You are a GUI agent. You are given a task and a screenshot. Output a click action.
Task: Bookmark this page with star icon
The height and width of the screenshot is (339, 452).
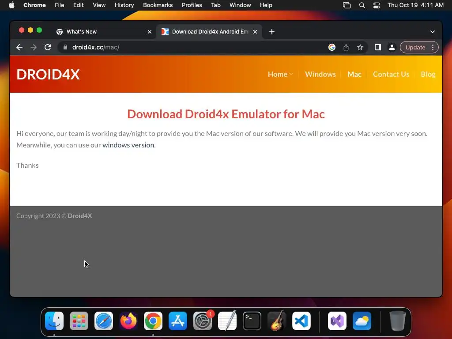[360, 47]
